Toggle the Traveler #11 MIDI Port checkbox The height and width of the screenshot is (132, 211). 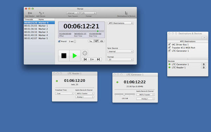click(170, 48)
